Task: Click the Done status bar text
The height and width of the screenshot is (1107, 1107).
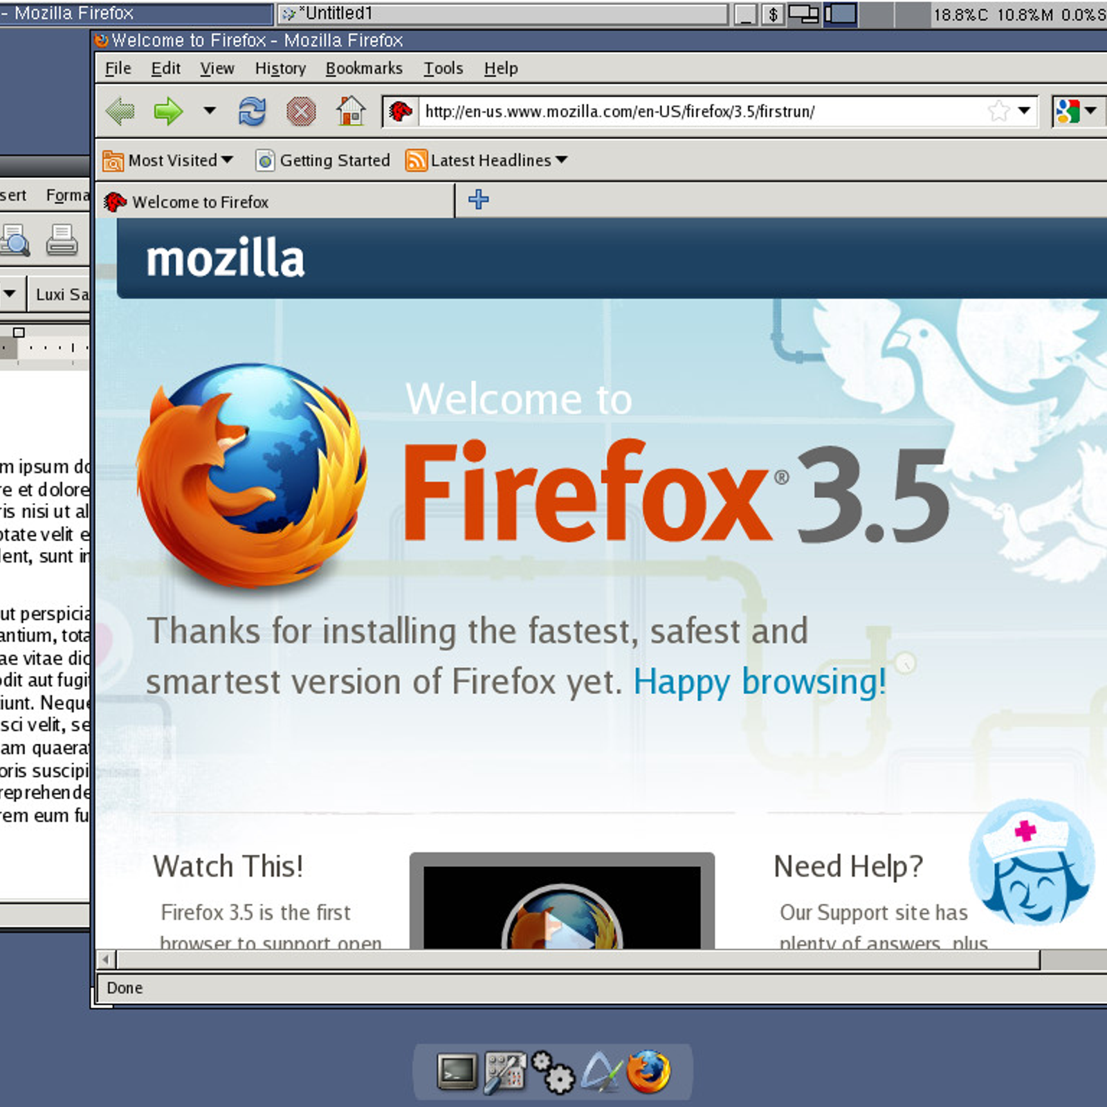Action: [125, 988]
